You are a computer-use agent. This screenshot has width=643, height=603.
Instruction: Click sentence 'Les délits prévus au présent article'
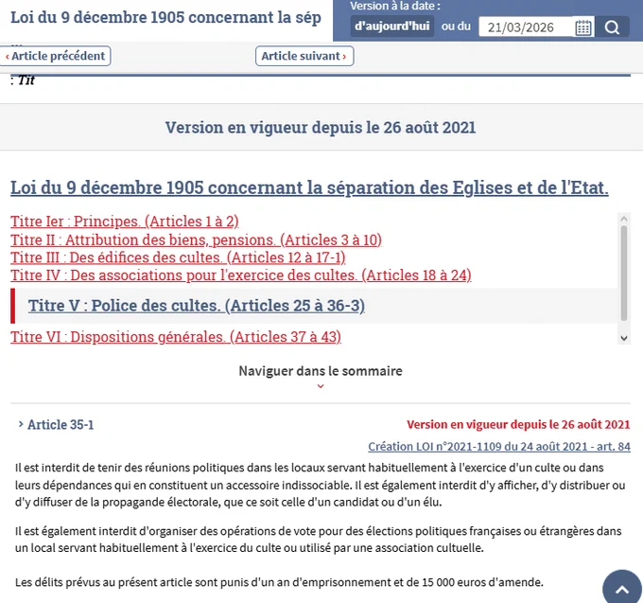279,582
